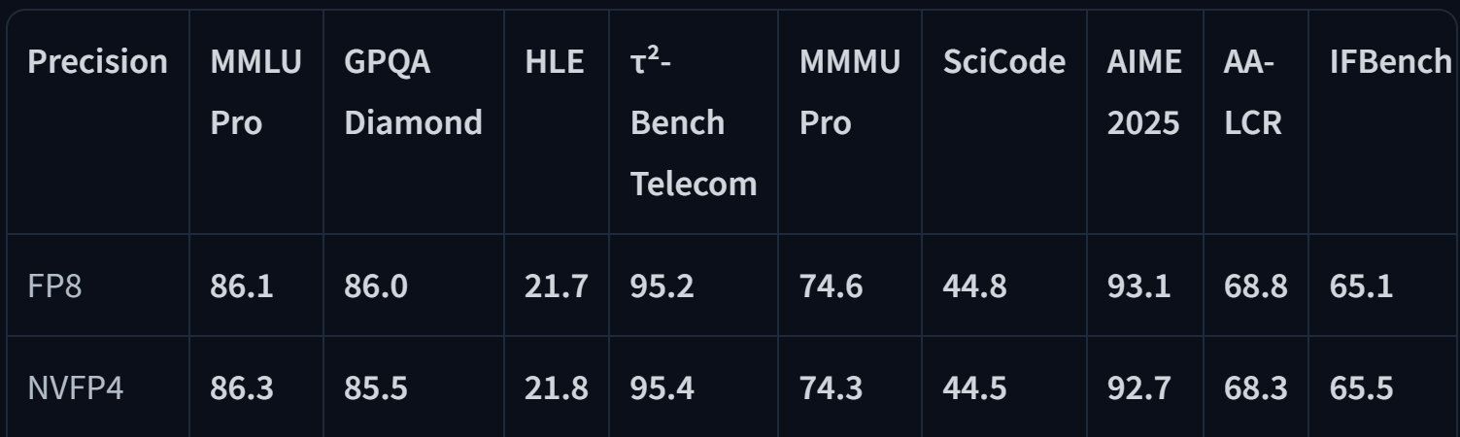Select NVFP4 Telecom score 95.4
This screenshot has height=437, width=1460.
(662, 389)
